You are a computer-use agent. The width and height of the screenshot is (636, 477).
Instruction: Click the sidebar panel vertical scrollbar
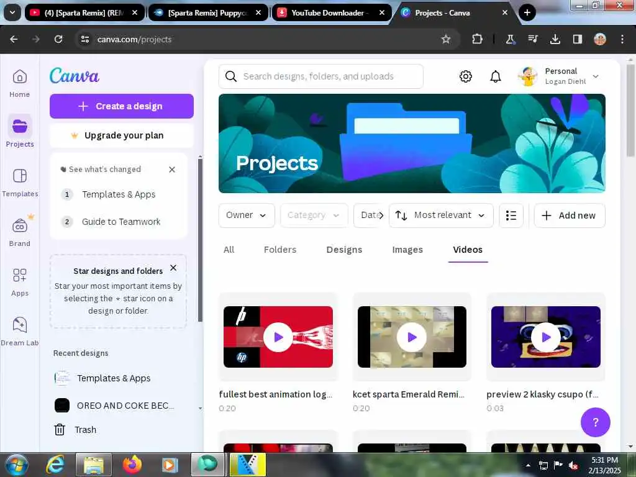point(200,239)
